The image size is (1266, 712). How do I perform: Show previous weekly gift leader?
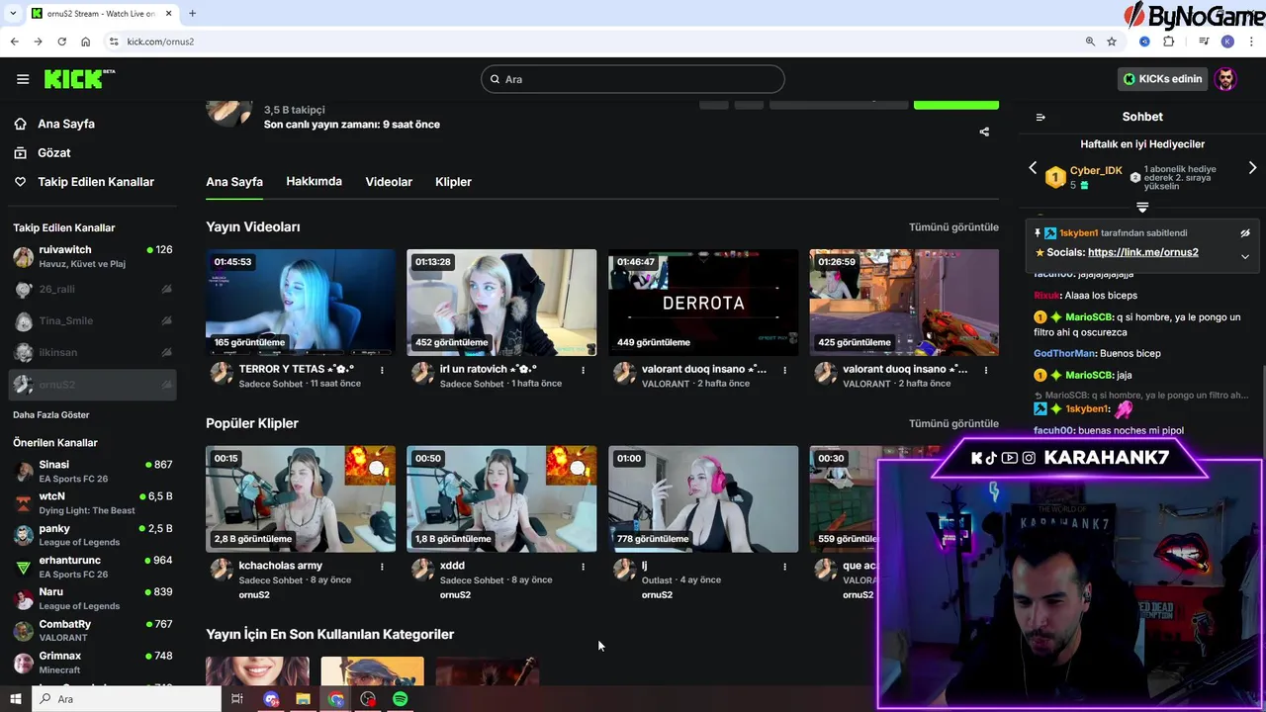click(1033, 168)
